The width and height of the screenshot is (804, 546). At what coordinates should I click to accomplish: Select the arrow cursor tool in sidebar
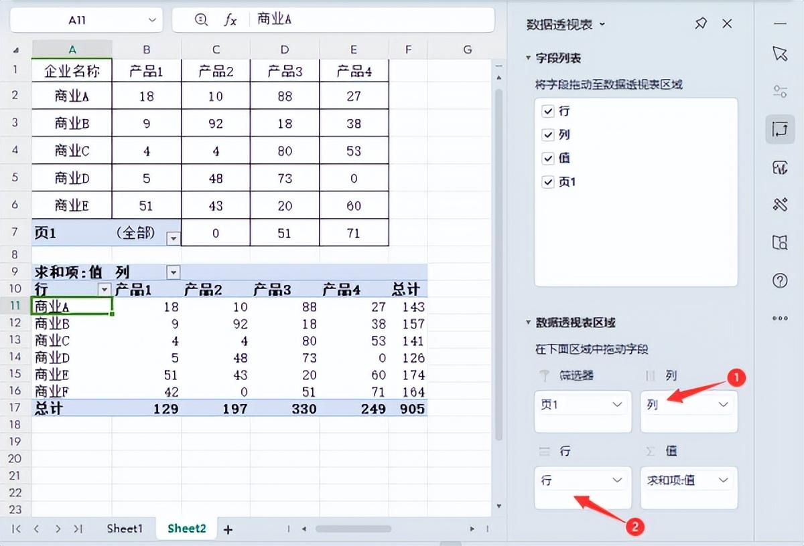click(x=780, y=54)
